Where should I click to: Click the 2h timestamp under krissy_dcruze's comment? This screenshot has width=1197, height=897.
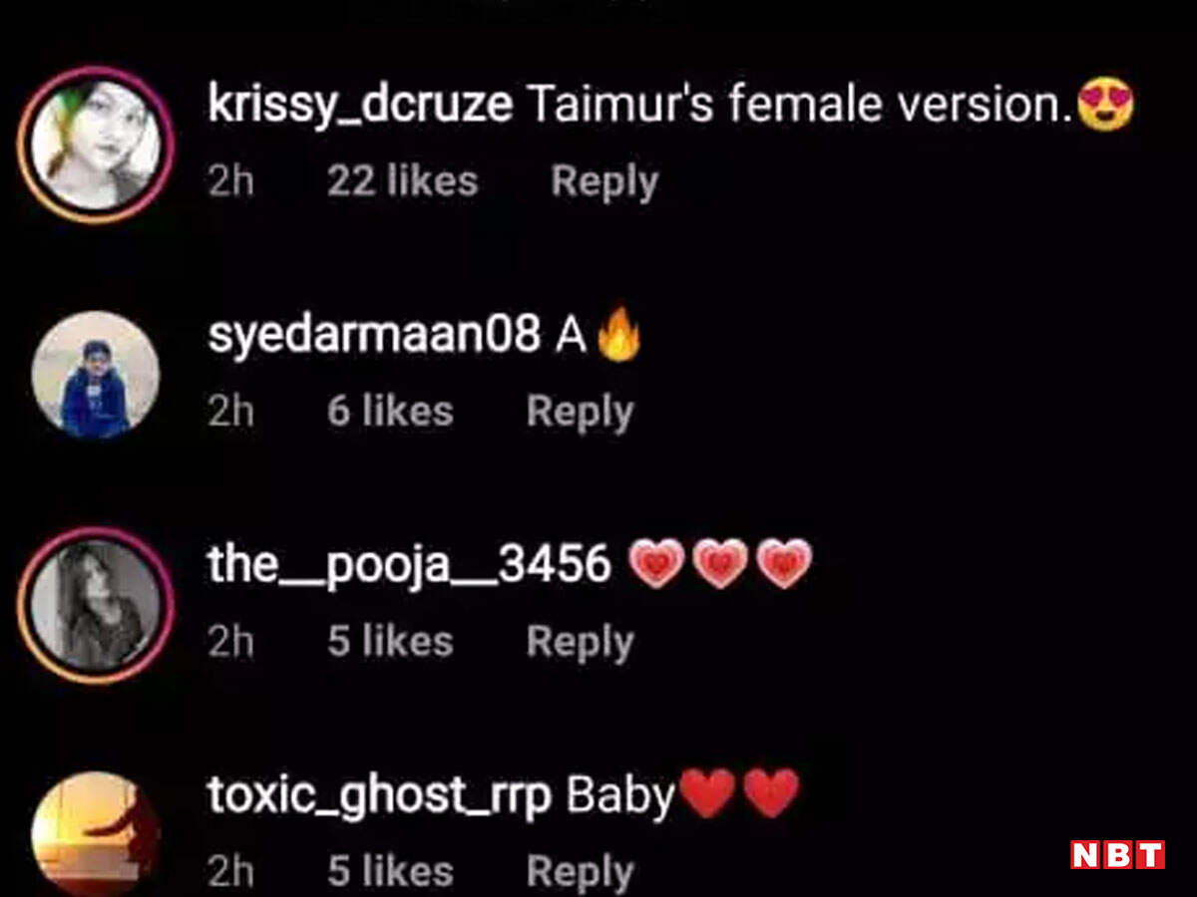pyautogui.click(x=230, y=182)
